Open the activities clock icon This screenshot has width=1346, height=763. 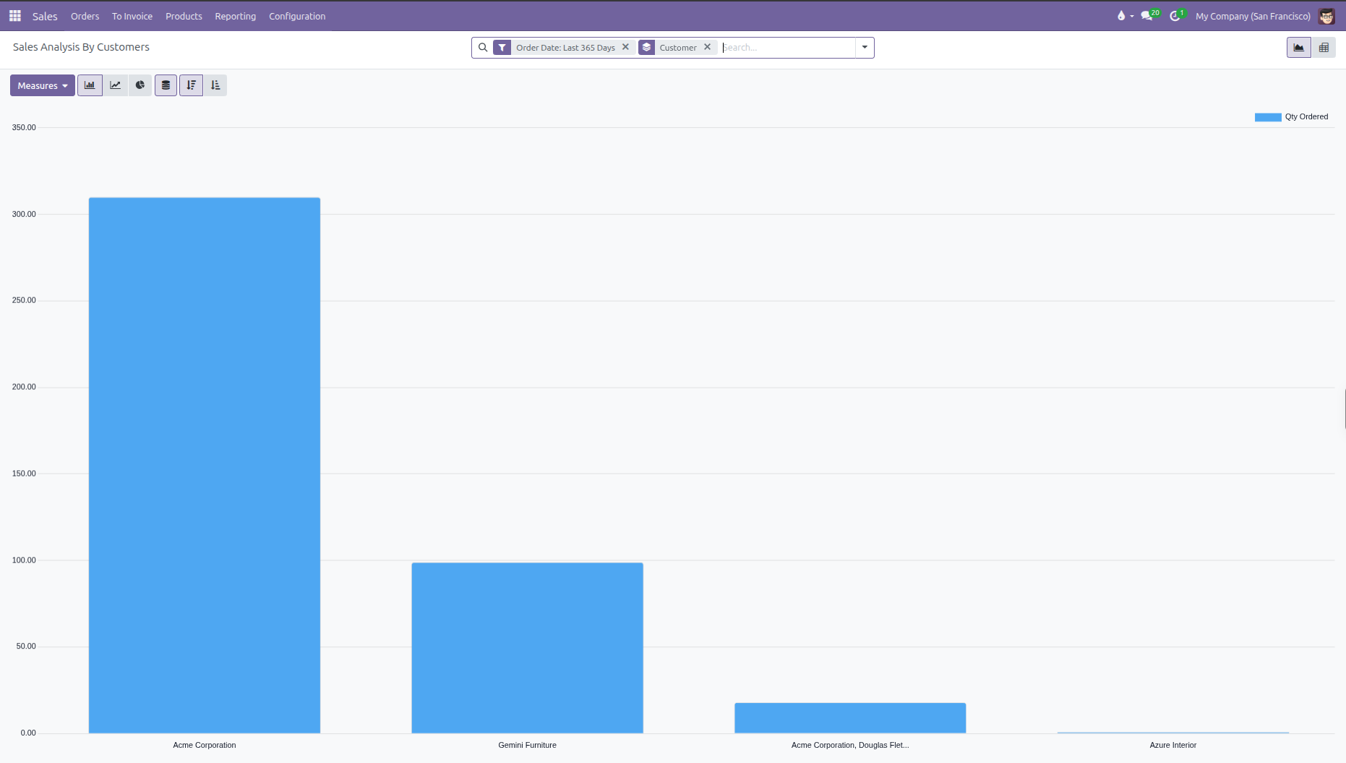click(1177, 15)
